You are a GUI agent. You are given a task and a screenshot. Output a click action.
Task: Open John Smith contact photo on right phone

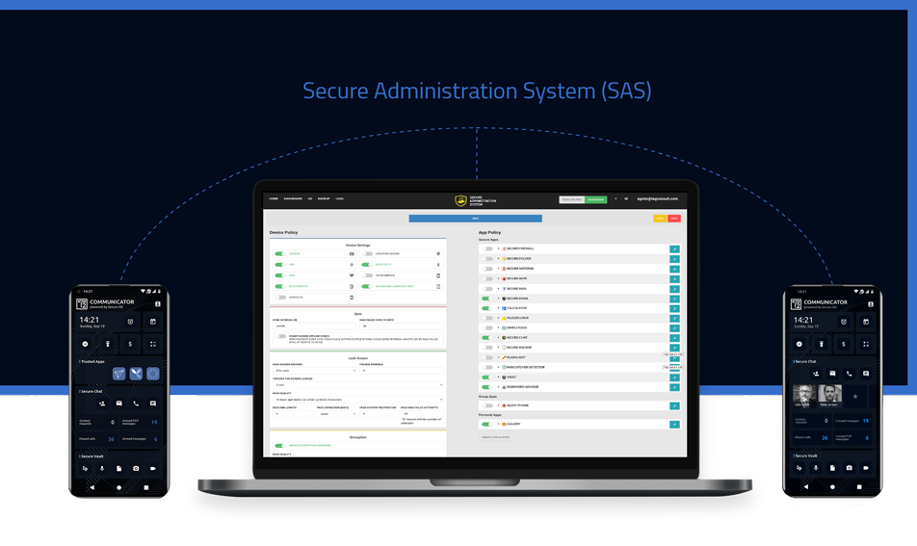tap(803, 396)
